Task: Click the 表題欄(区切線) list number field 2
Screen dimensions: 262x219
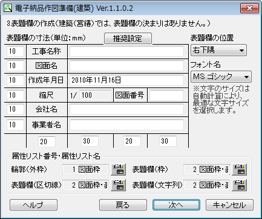Action: [x=70, y=185]
